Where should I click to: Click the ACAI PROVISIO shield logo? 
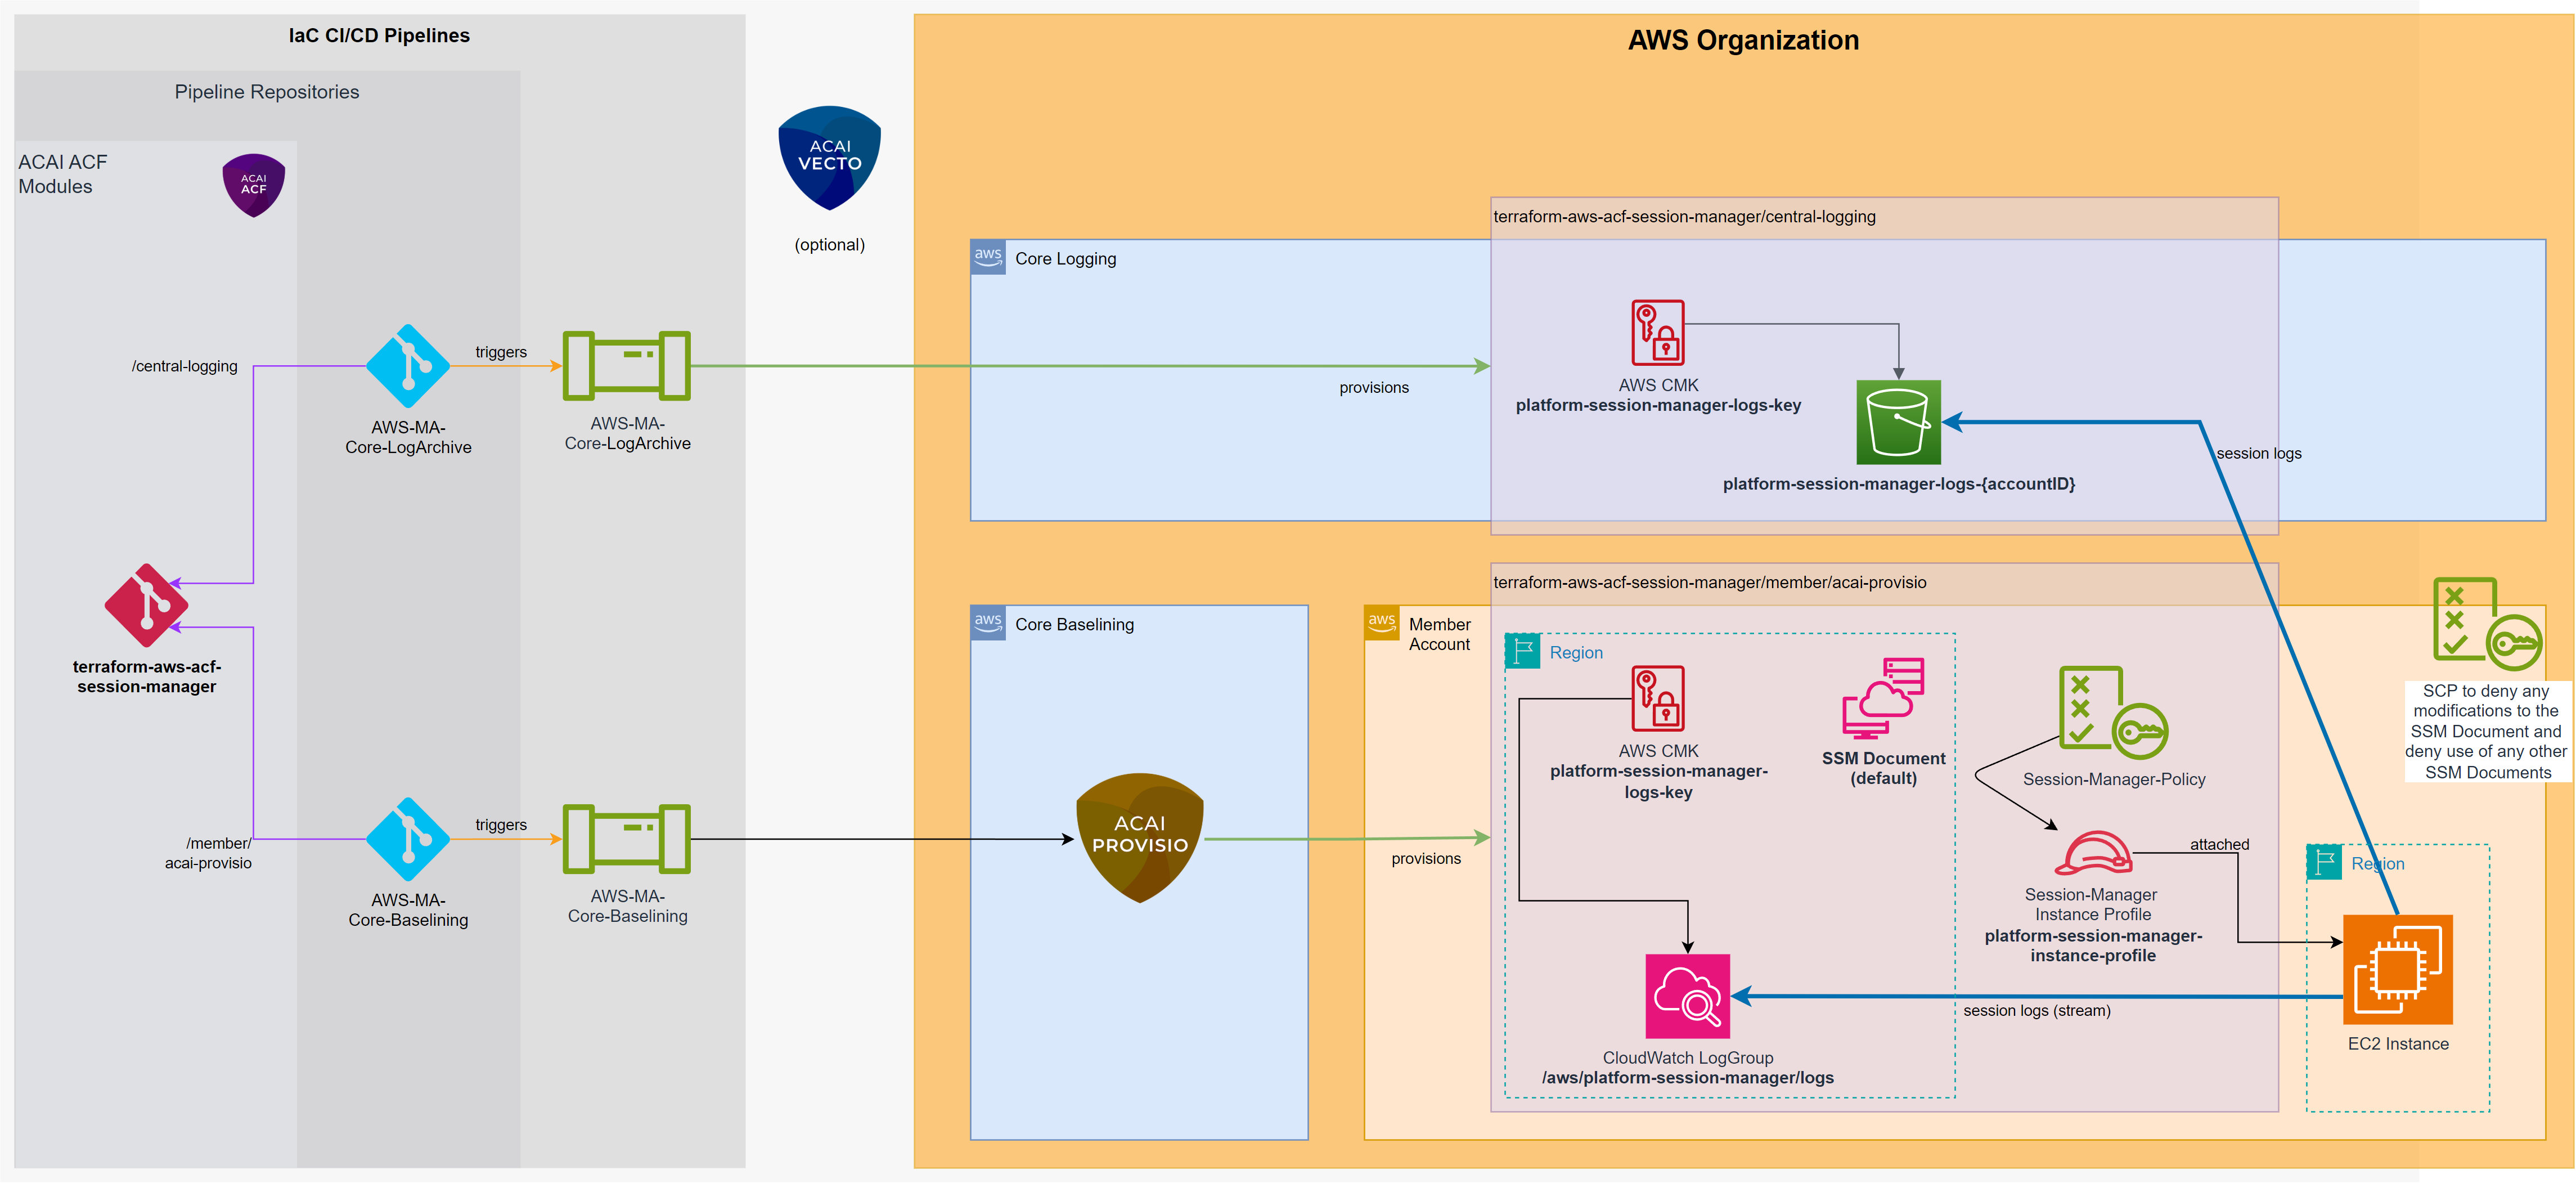coord(1139,837)
